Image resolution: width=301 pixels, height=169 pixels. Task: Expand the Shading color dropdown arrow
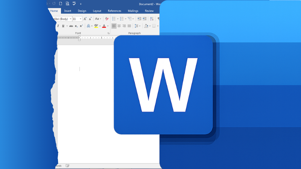pyautogui.click(x=150, y=26)
